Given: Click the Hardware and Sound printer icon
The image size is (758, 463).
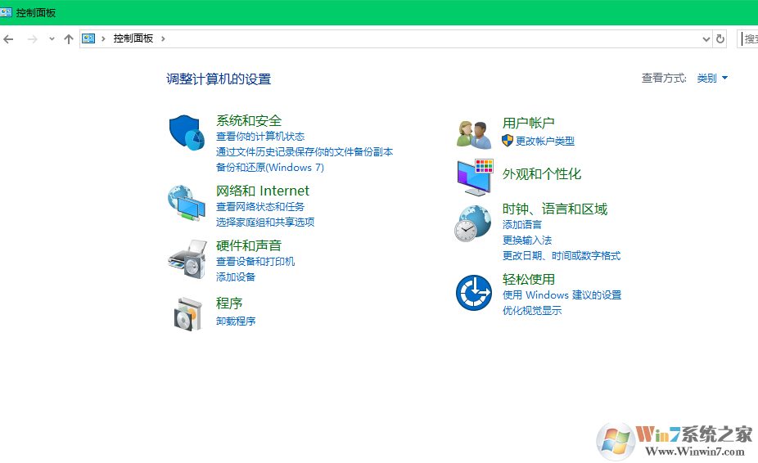Looking at the screenshot, I should 187,259.
